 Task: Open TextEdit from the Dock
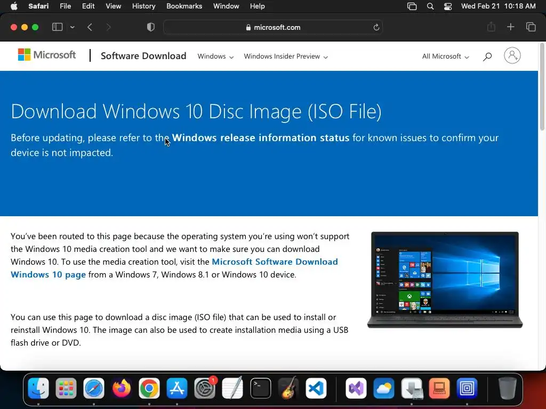[232, 388]
